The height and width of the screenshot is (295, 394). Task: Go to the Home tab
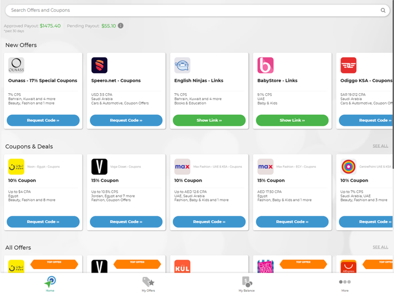pyautogui.click(x=50, y=284)
